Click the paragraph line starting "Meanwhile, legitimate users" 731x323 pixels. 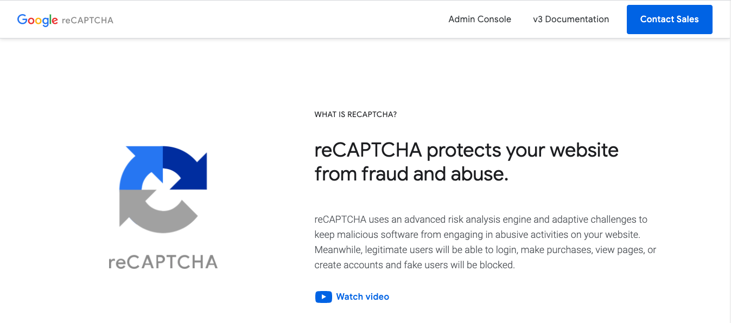[485, 250]
